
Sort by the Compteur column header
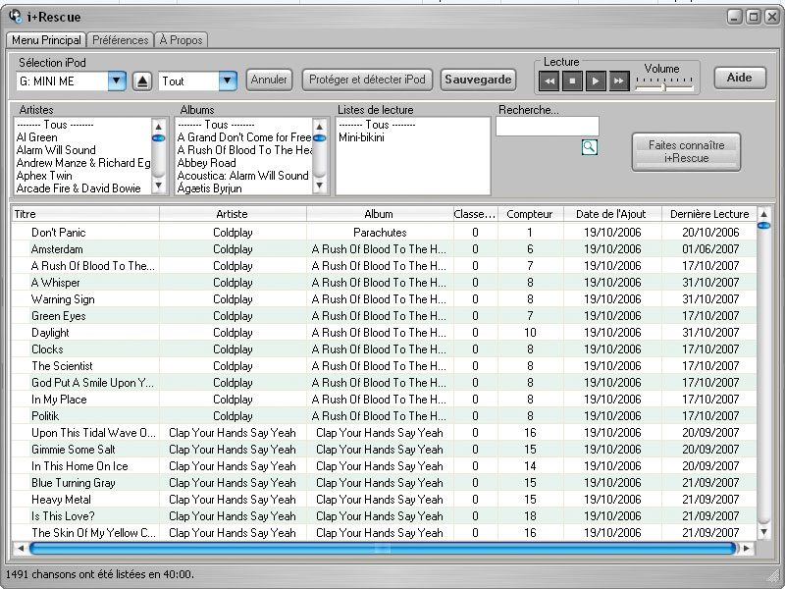tap(530, 214)
